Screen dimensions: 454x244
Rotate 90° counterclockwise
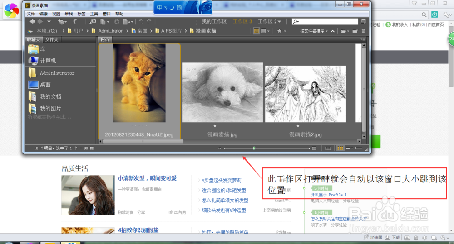[x=141, y=22]
